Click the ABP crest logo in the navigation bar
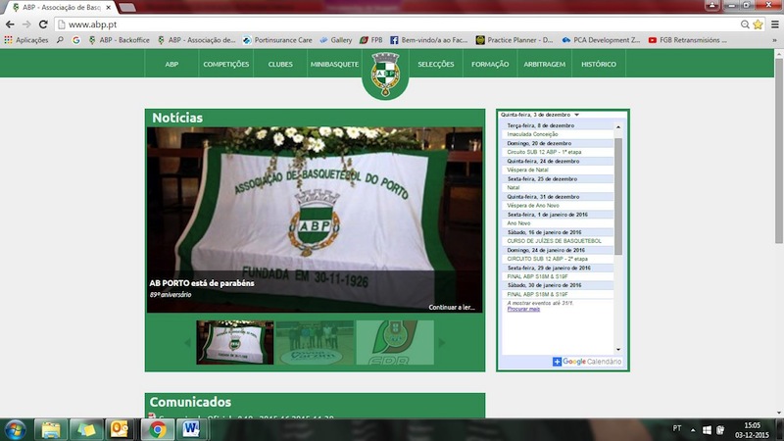This screenshot has height=441, width=784. coord(384,74)
